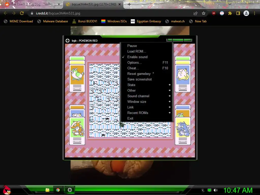This screenshot has height=195, width=260.
Task: Open File Explorer from the taskbar
Action: tap(47, 190)
